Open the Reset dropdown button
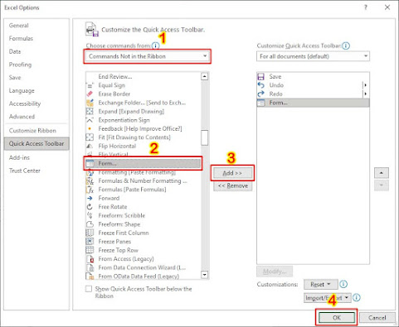399x327 pixels. tap(320, 284)
